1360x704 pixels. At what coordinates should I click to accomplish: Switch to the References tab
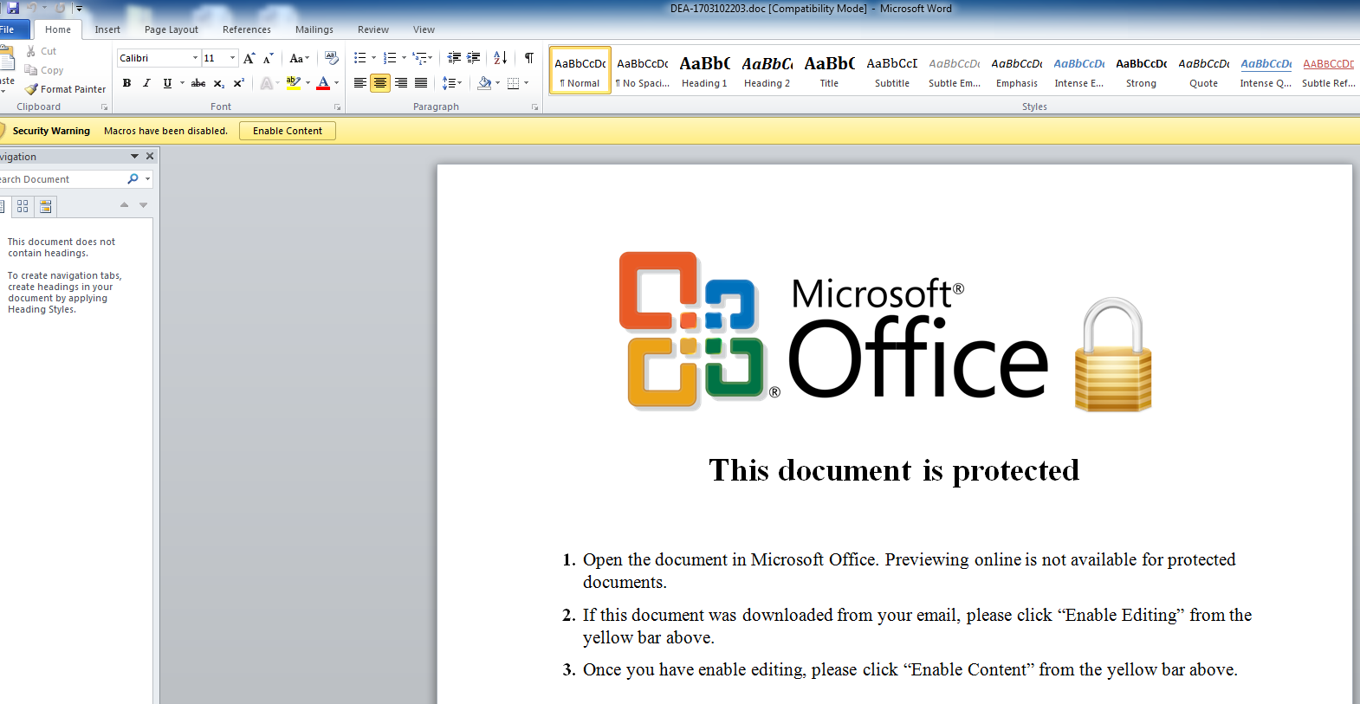pyautogui.click(x=247, y=29)
